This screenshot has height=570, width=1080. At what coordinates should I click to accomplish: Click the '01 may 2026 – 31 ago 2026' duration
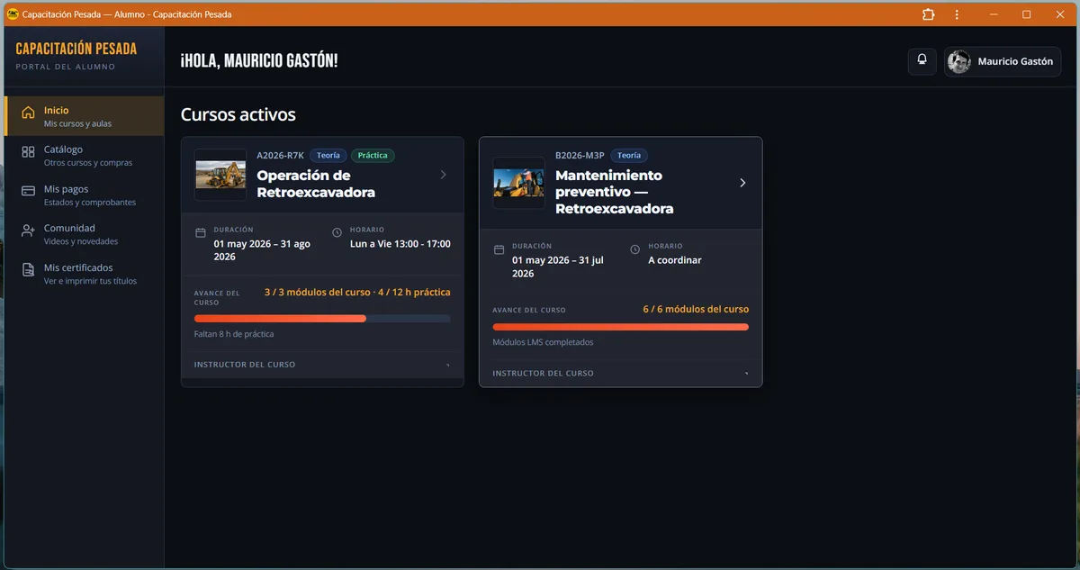tap(262, 250)
